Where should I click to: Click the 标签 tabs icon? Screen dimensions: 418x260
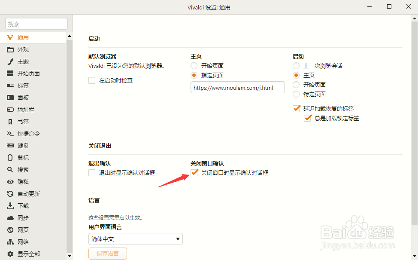10,86
